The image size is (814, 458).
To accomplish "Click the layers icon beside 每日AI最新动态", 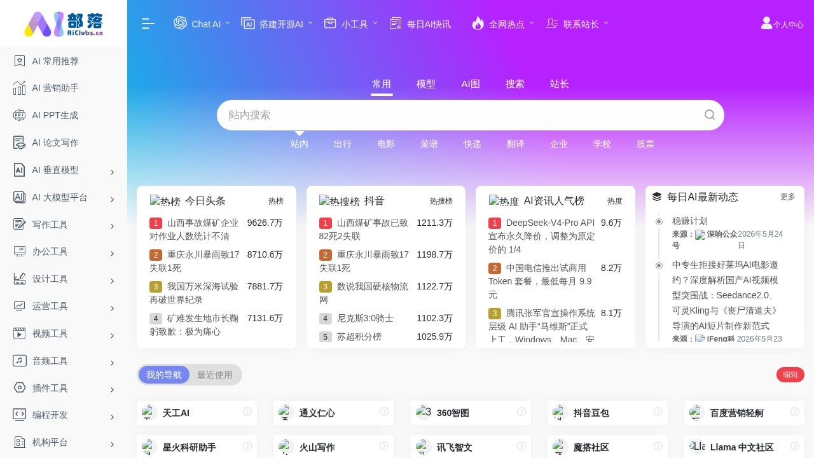I will coord(657,197).
